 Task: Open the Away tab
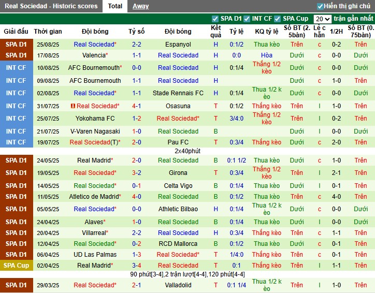pos(141,6)
